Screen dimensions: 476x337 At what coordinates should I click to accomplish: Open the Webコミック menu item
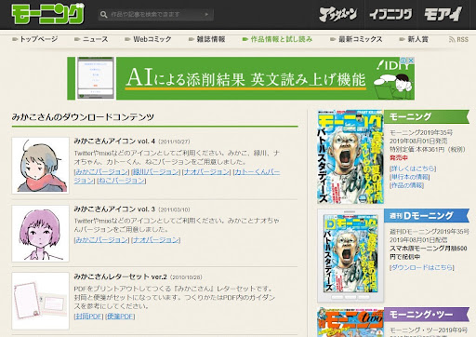pyautogui.click(x=148, y=39)
